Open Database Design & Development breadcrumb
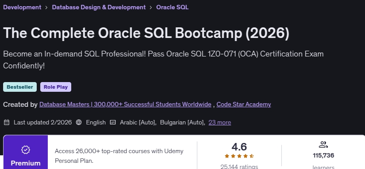365x169 pixels. [x=99, y=7]
